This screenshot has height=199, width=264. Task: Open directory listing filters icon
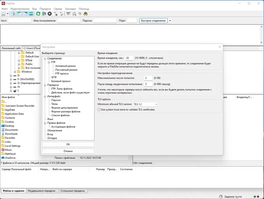pyautogui.click(x=68, y=14)
